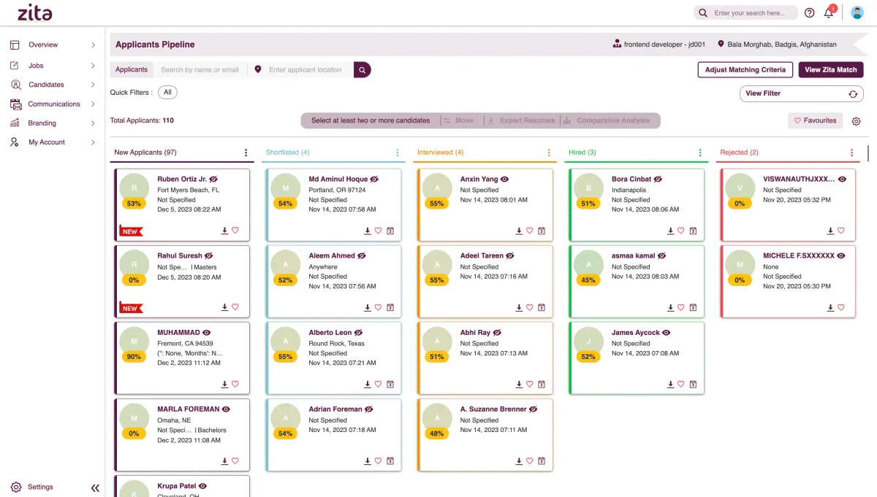This screenshot has height=497, width=877.
Task: Focus the search by name or email field
Action: click(200, 70)
